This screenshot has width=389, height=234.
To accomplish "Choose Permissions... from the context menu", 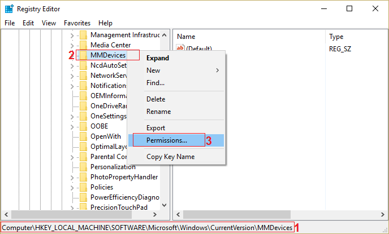I will [167, 140].
